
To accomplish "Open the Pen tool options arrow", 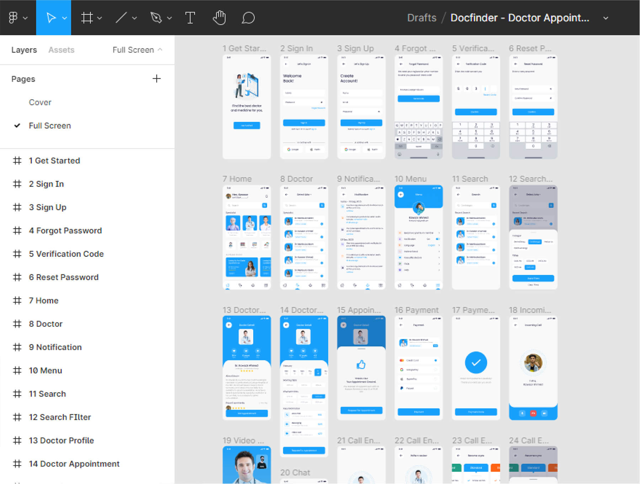I will [170, 18].
